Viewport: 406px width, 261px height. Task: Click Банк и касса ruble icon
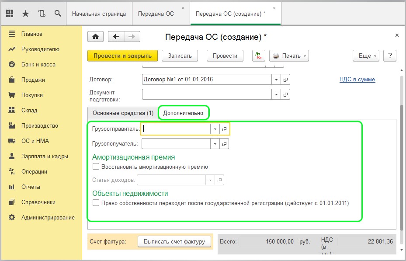pos(12,64)
